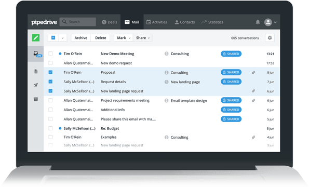Click the search magnifier icon
The height and width of the screenshot is (187, 309).
(64, 22)
